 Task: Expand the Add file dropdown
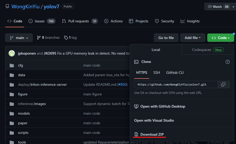[x=193, y=38]
